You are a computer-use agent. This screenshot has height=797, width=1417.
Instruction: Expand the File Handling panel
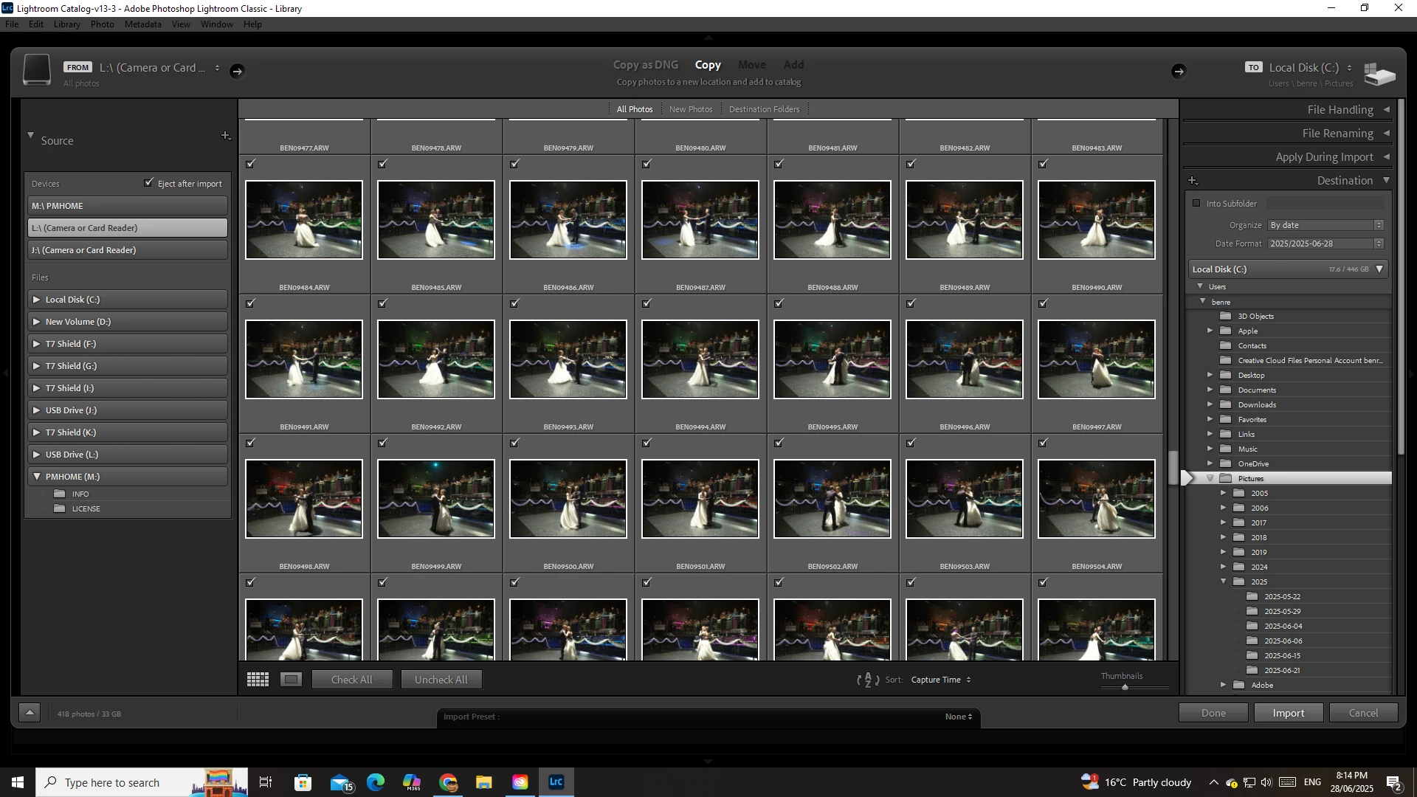[x=1340, y=110]
